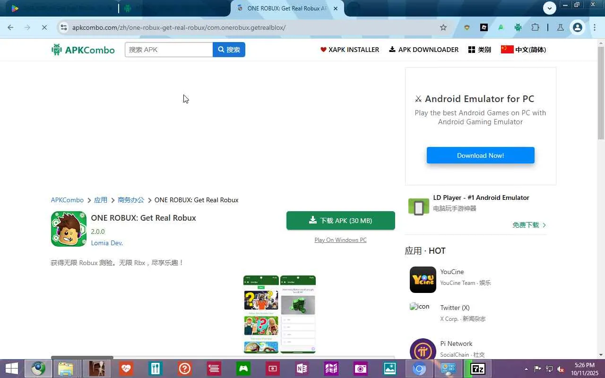Open File Explorer from taskbar
This screenshot has width=605, height=378.
(x=66, y=369)
